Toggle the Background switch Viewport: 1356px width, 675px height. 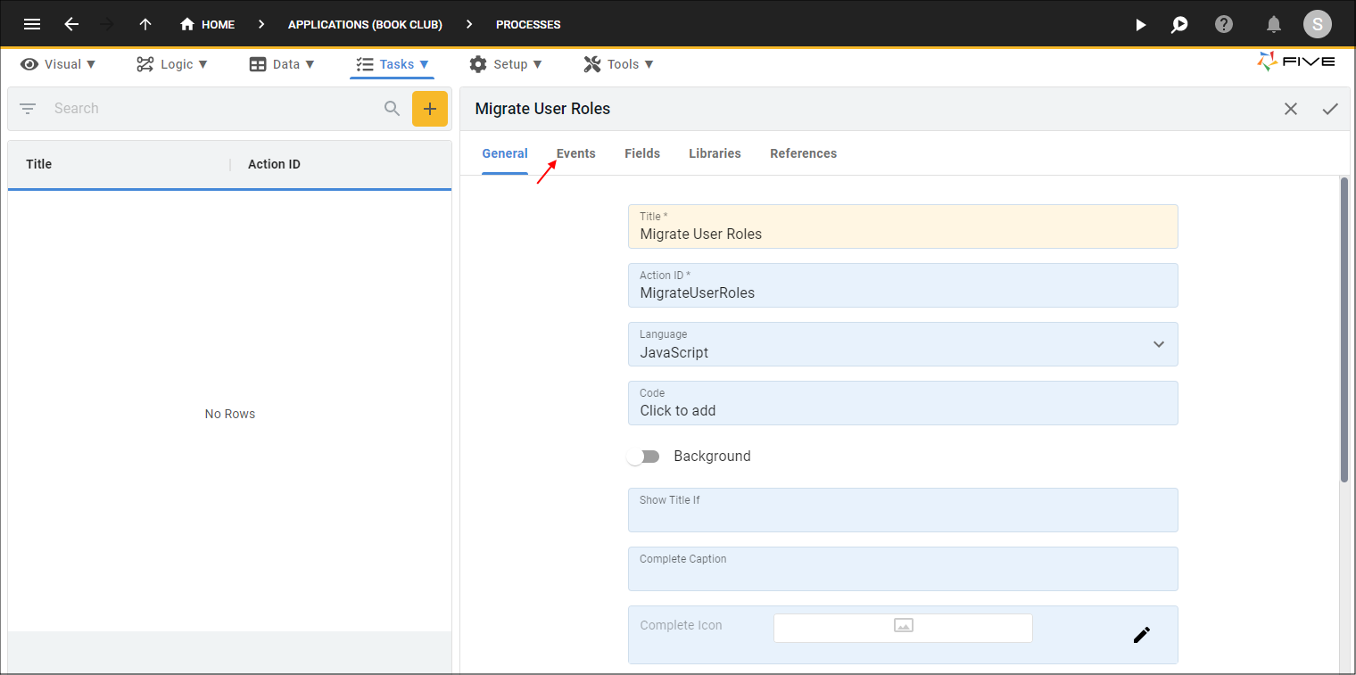643,457
